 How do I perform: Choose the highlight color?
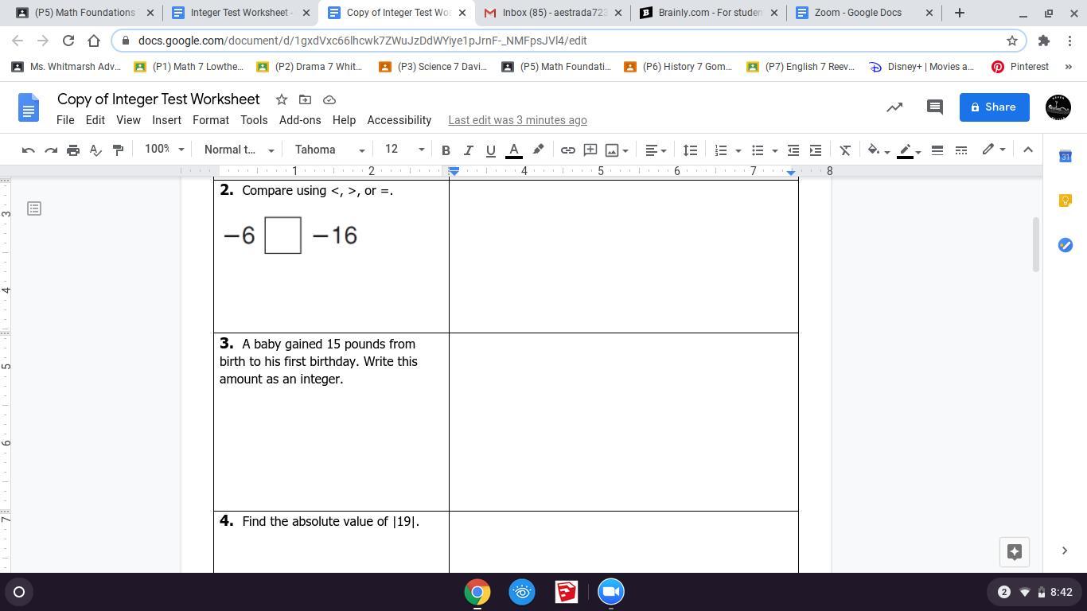point(538,150)
